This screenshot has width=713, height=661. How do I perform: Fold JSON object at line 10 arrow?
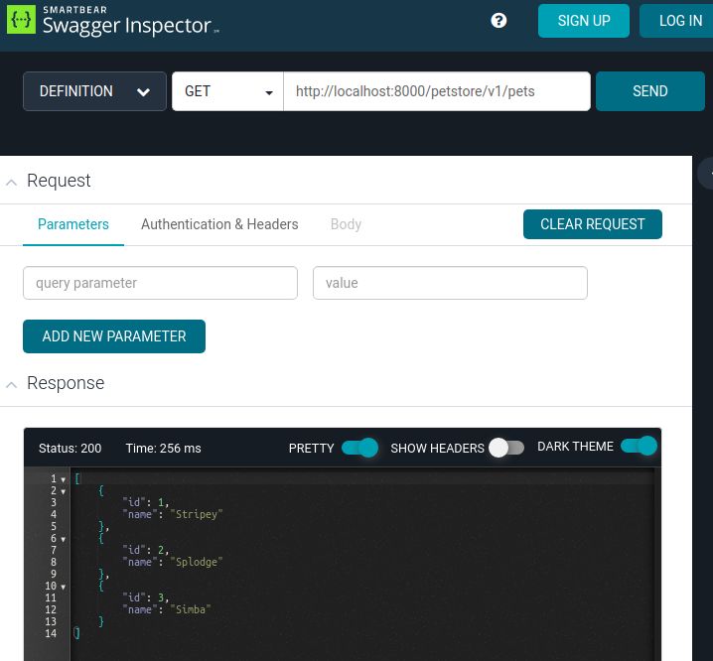[x=63, y=587]
